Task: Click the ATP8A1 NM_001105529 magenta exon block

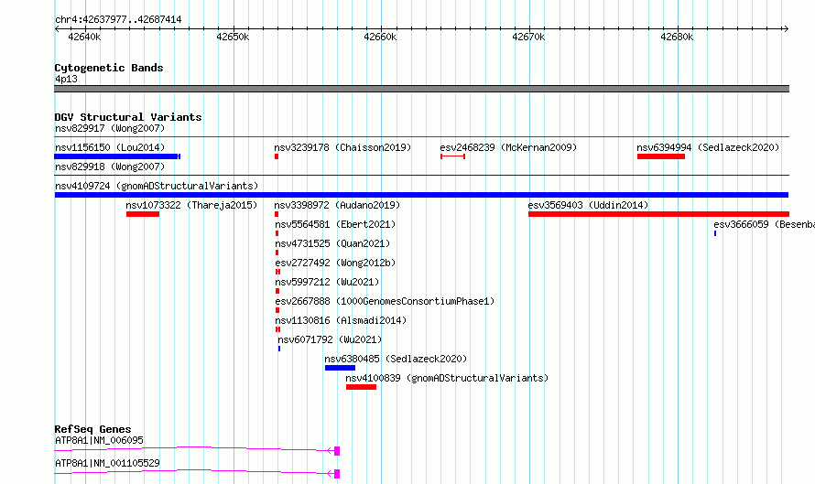Action: [337, 474]
